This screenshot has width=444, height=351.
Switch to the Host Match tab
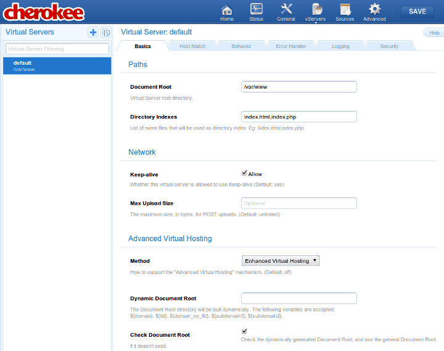pyautogui.click(x=192, y=46)
